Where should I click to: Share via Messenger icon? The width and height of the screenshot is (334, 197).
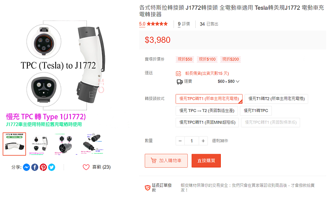(26, 167)
